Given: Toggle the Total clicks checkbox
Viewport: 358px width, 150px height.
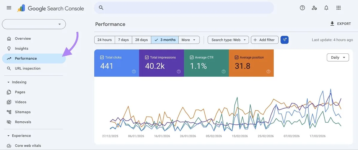Looking at the screenshot, I should click(x=102, y=57).
